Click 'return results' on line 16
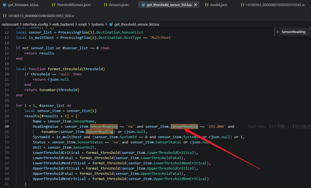 [39, 53]
